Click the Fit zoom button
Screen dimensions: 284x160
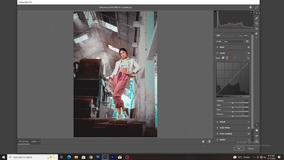click(24, 141)
